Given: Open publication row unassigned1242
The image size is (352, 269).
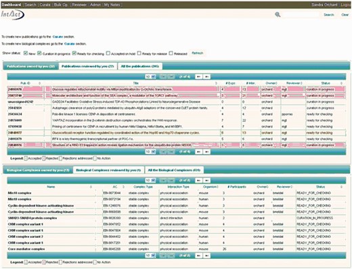Looking at the screenshot, I should point(177,102).
